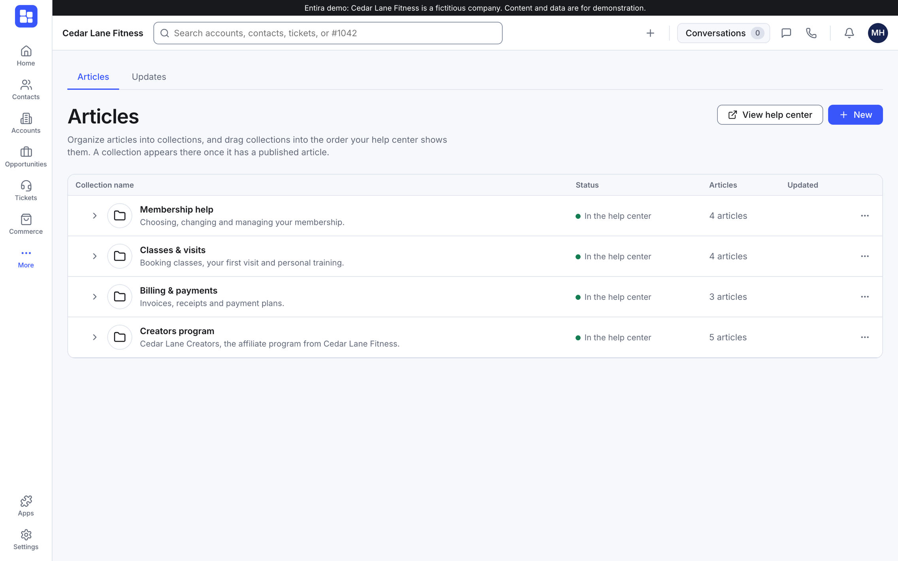Click the Classes & visits folder icon
The image size is (898, 561).
120,256
